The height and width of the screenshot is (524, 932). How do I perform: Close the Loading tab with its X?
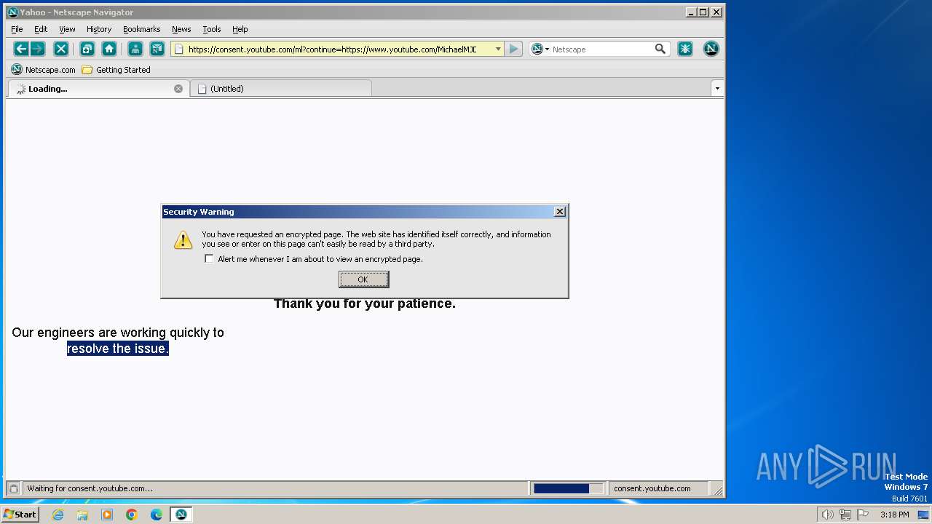tap(178, 89)
